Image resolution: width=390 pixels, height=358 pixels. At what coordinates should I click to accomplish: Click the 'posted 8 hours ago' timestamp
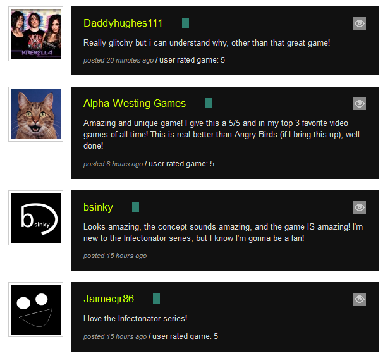pyautogui.click(x=113, y=164)
